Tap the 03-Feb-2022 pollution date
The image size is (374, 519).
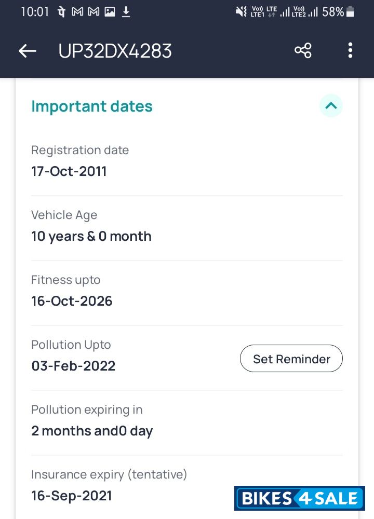point(73,366)
